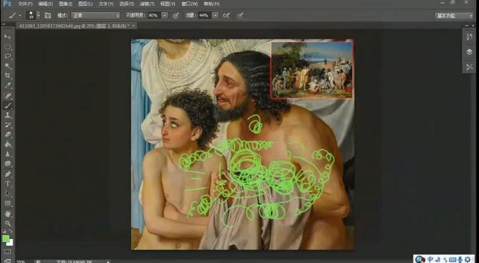Select the Zoom tool

[8, 224]
